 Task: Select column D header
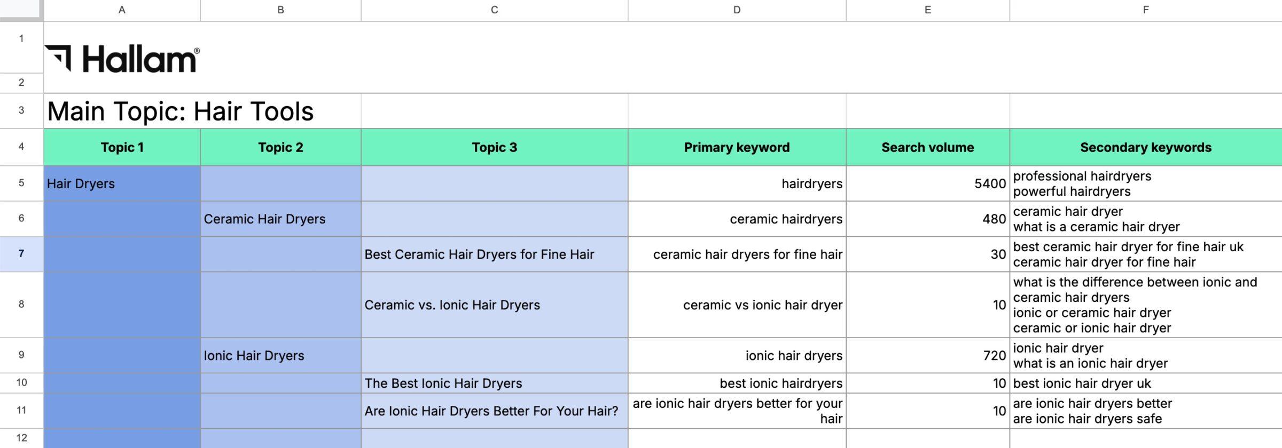737,10
